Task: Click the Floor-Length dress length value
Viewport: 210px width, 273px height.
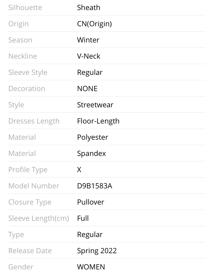Action: [98, 121]
